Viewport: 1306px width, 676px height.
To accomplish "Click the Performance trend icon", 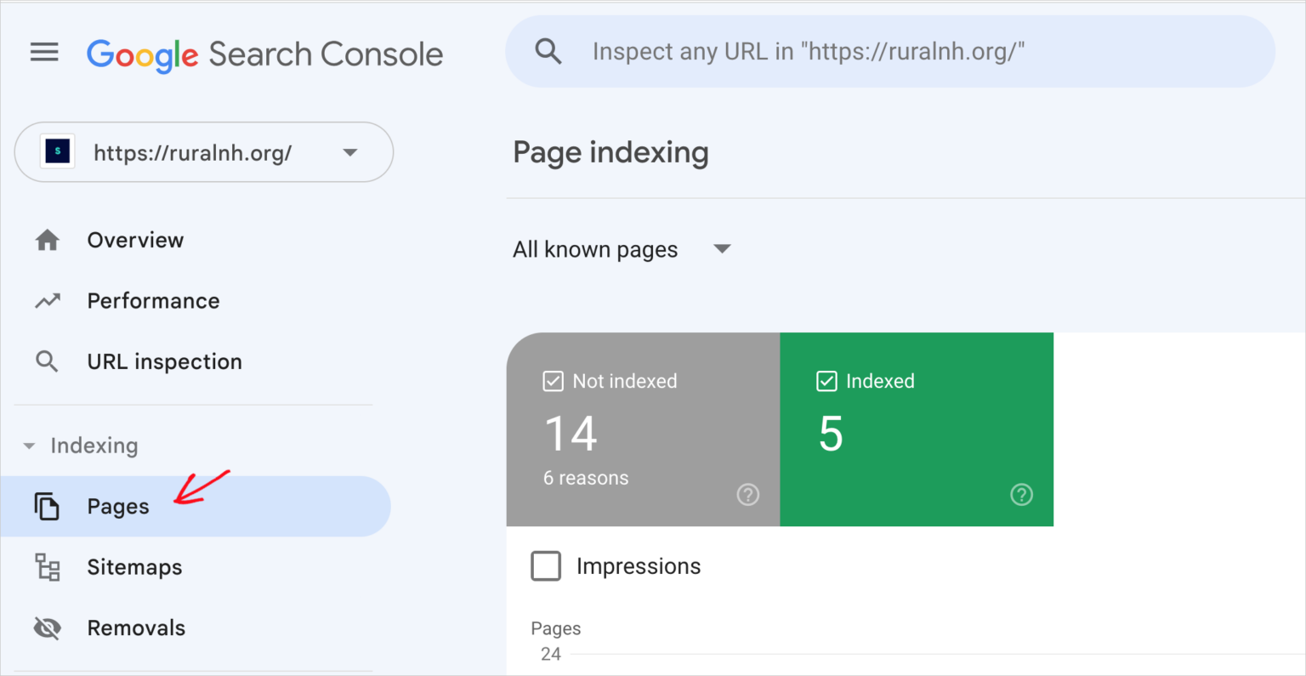I will click(x=48, y=301).
